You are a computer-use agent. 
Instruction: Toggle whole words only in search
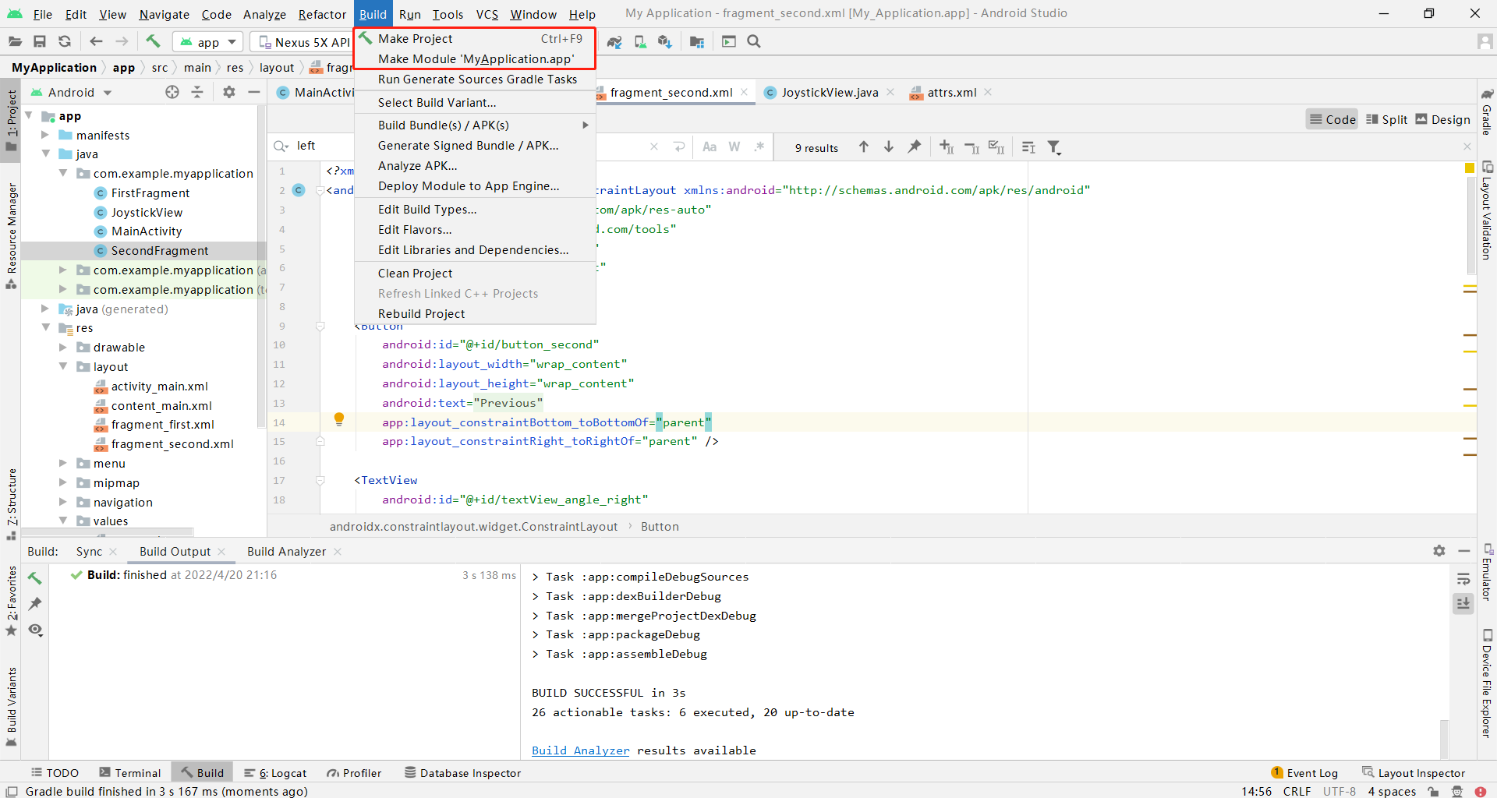point(734,147)
